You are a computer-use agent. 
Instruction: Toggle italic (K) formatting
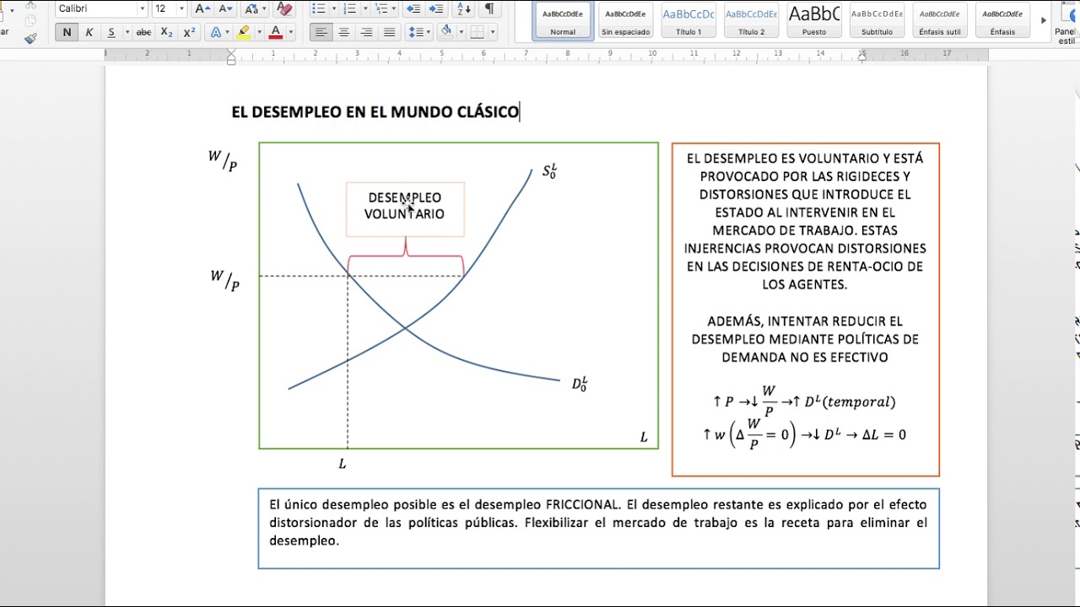click(89, 32)
